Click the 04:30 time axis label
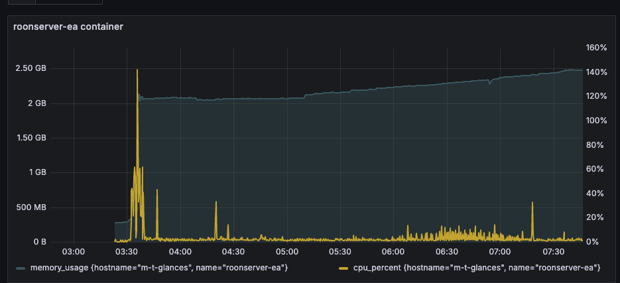Image resolution: width=620 pixels, height=283 pixels. [233, 251]
